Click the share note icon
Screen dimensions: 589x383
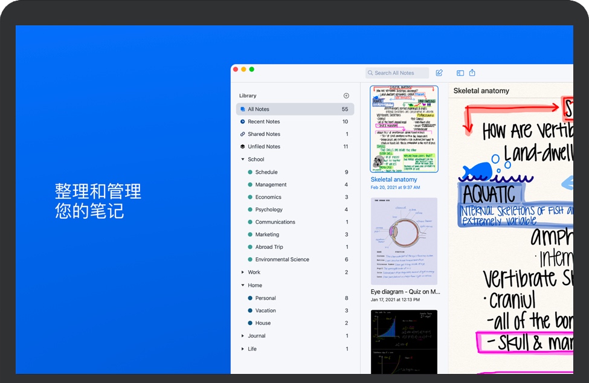(x=472, y=73)
